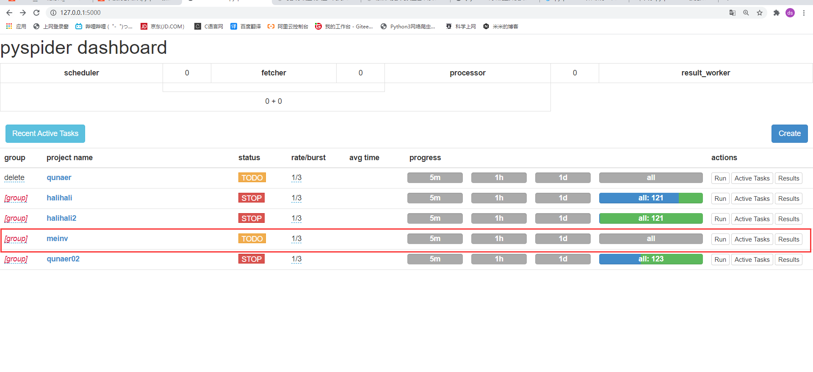Open the Python3网络爬虫 bookmark

(x=408, y=26)
